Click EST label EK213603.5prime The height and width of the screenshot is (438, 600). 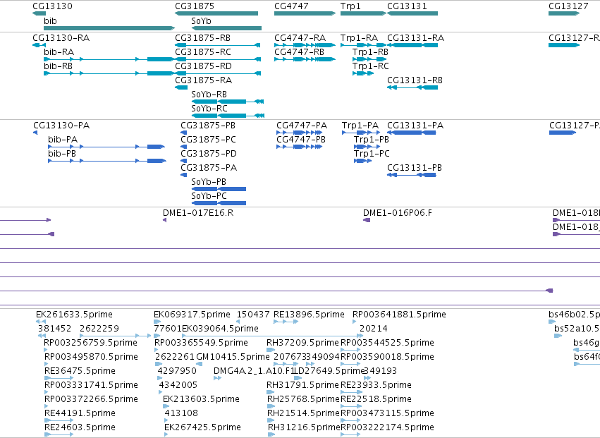201,399
